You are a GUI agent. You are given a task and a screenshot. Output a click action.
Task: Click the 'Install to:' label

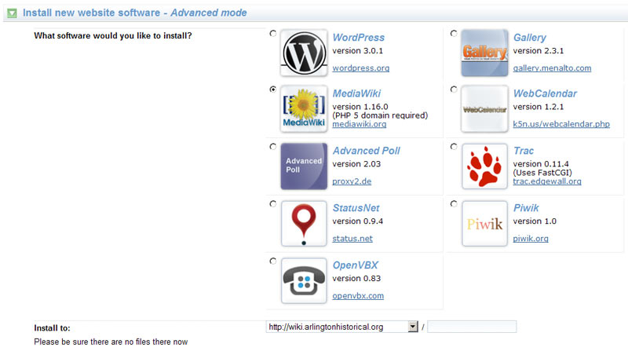[52, 328]
